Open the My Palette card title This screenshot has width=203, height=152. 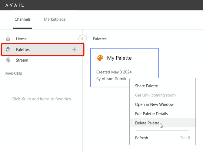tap(119, 58)
